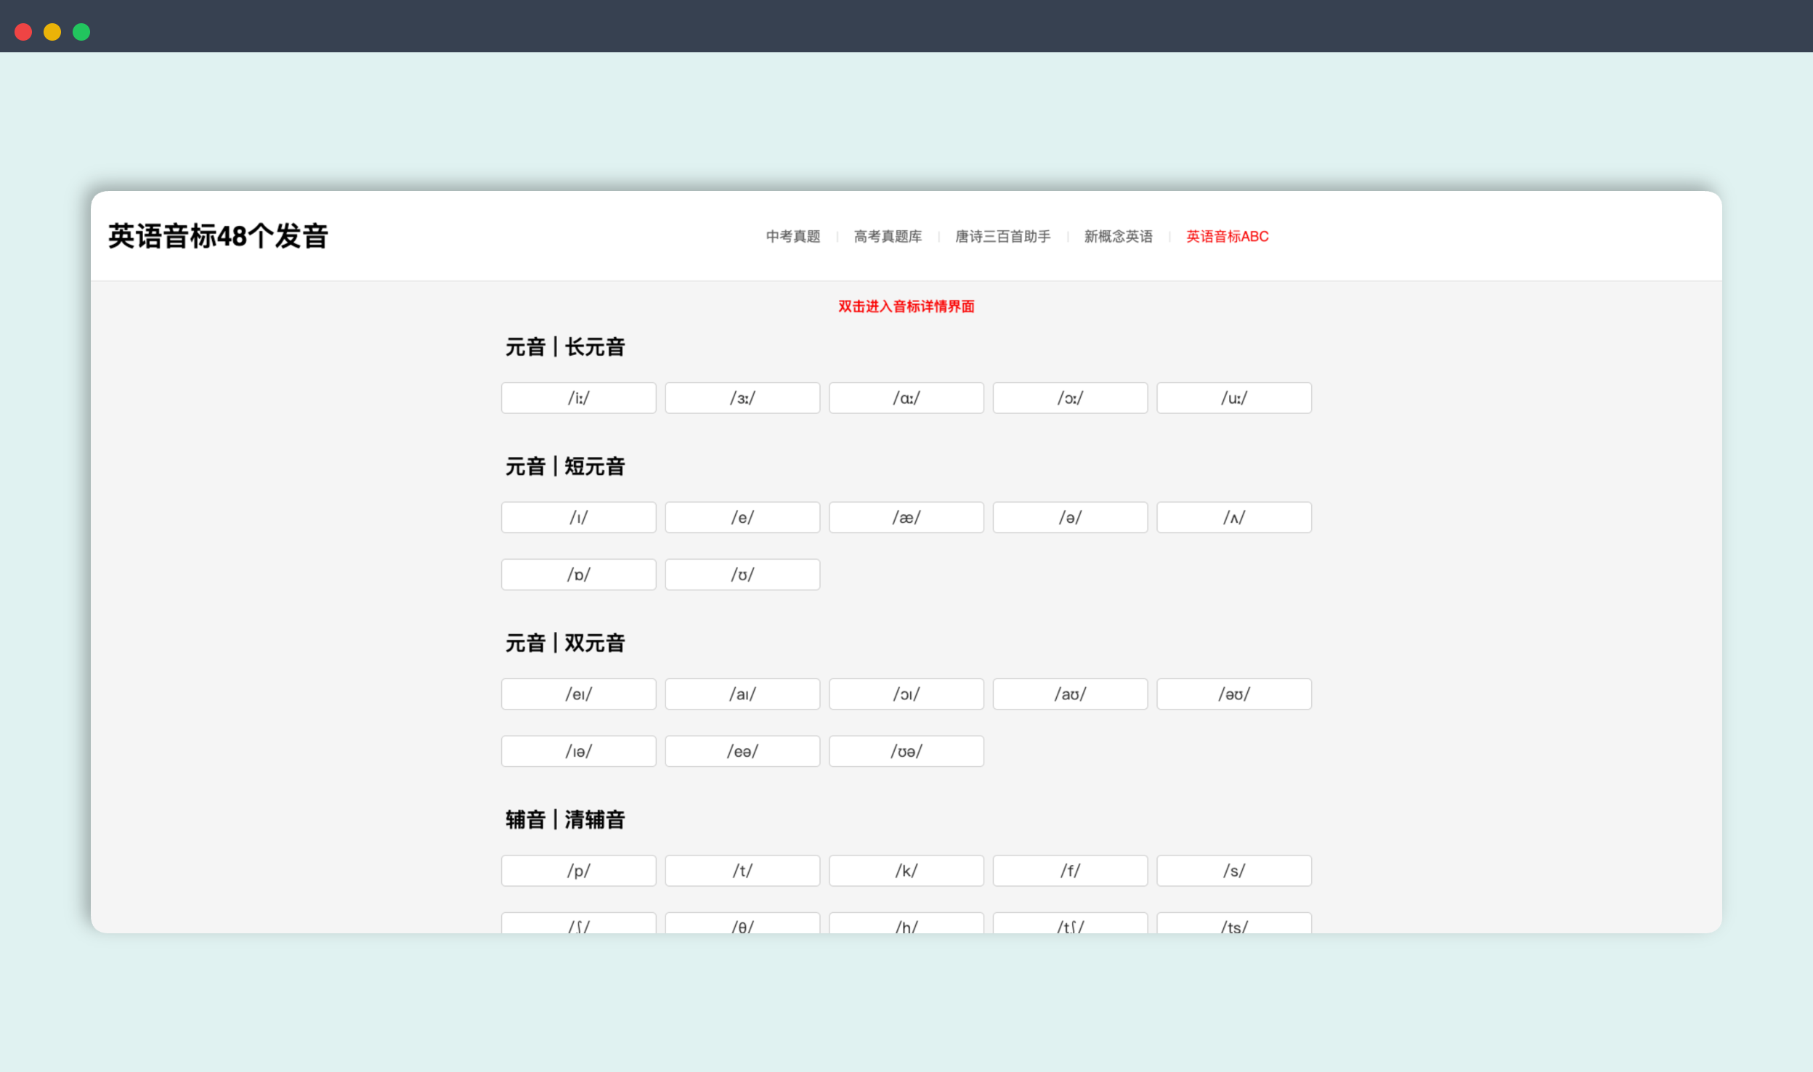Click the /iː/ long vowel button

pos(578,398)
